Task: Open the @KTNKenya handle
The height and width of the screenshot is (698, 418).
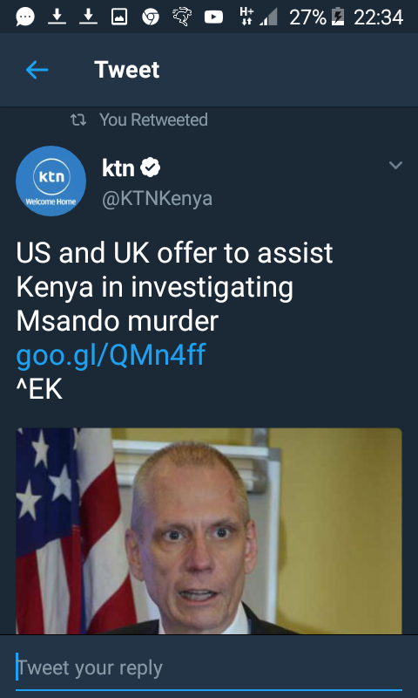Action: pyautogui.click(x=158, y=199)
